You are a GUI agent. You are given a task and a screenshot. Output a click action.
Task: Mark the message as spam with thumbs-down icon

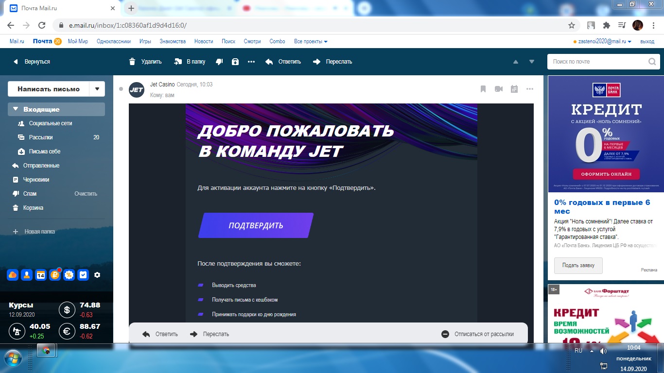coord(219,62)
